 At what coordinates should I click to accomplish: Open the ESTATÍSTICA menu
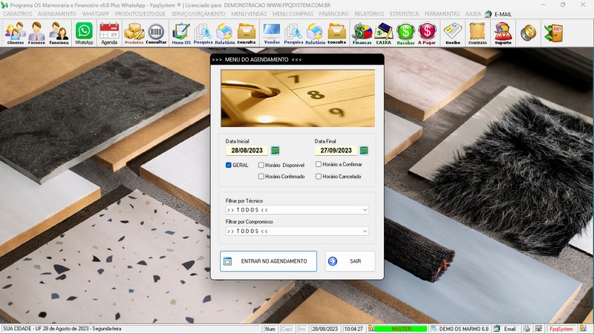(404, 14)
